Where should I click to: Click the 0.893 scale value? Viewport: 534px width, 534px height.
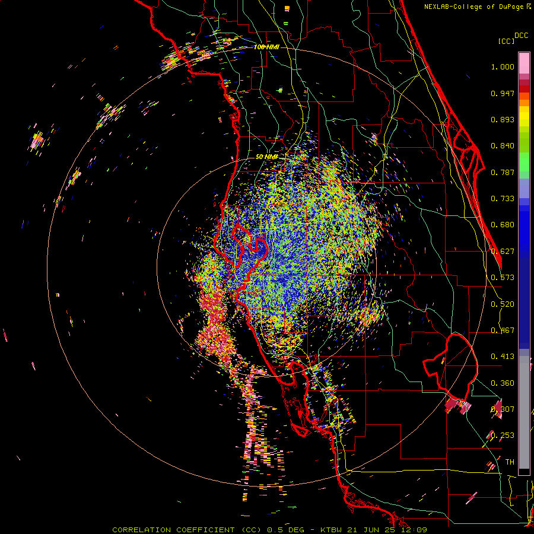tap(503, 119)
